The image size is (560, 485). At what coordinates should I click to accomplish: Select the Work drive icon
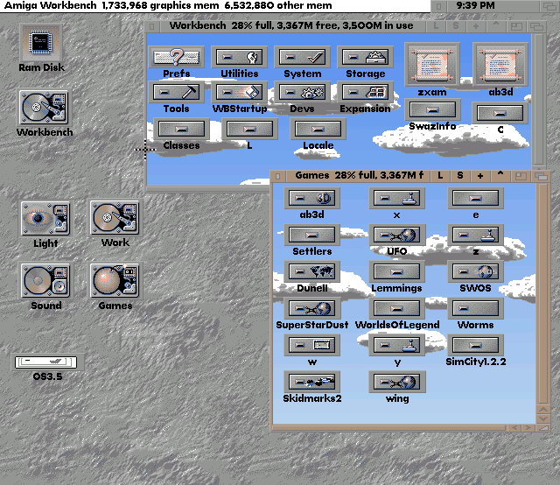[x=115, y=218]
